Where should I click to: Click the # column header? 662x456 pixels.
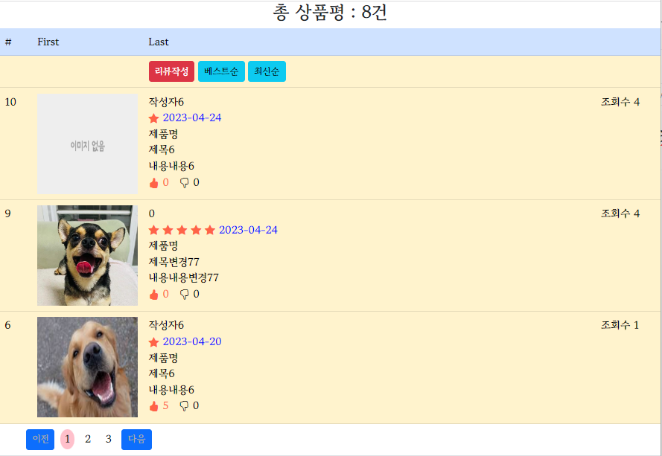[8, 42]
